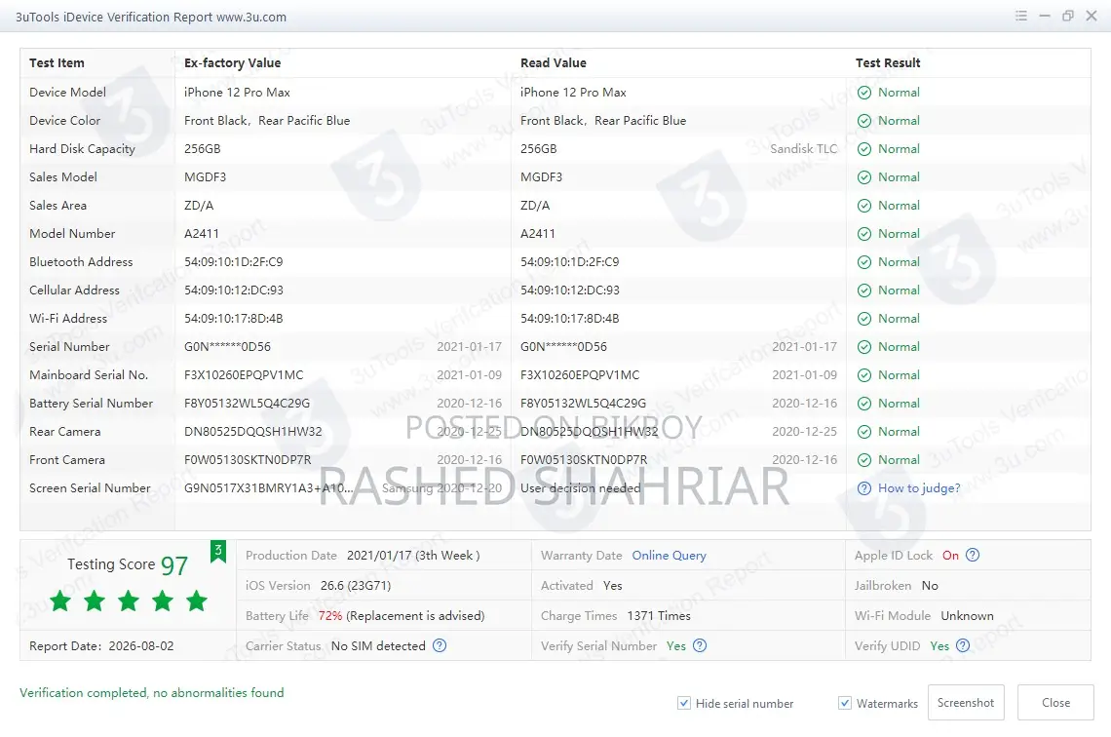Click the check icon for Wi-Fi Address

click(x=864, y=319)
